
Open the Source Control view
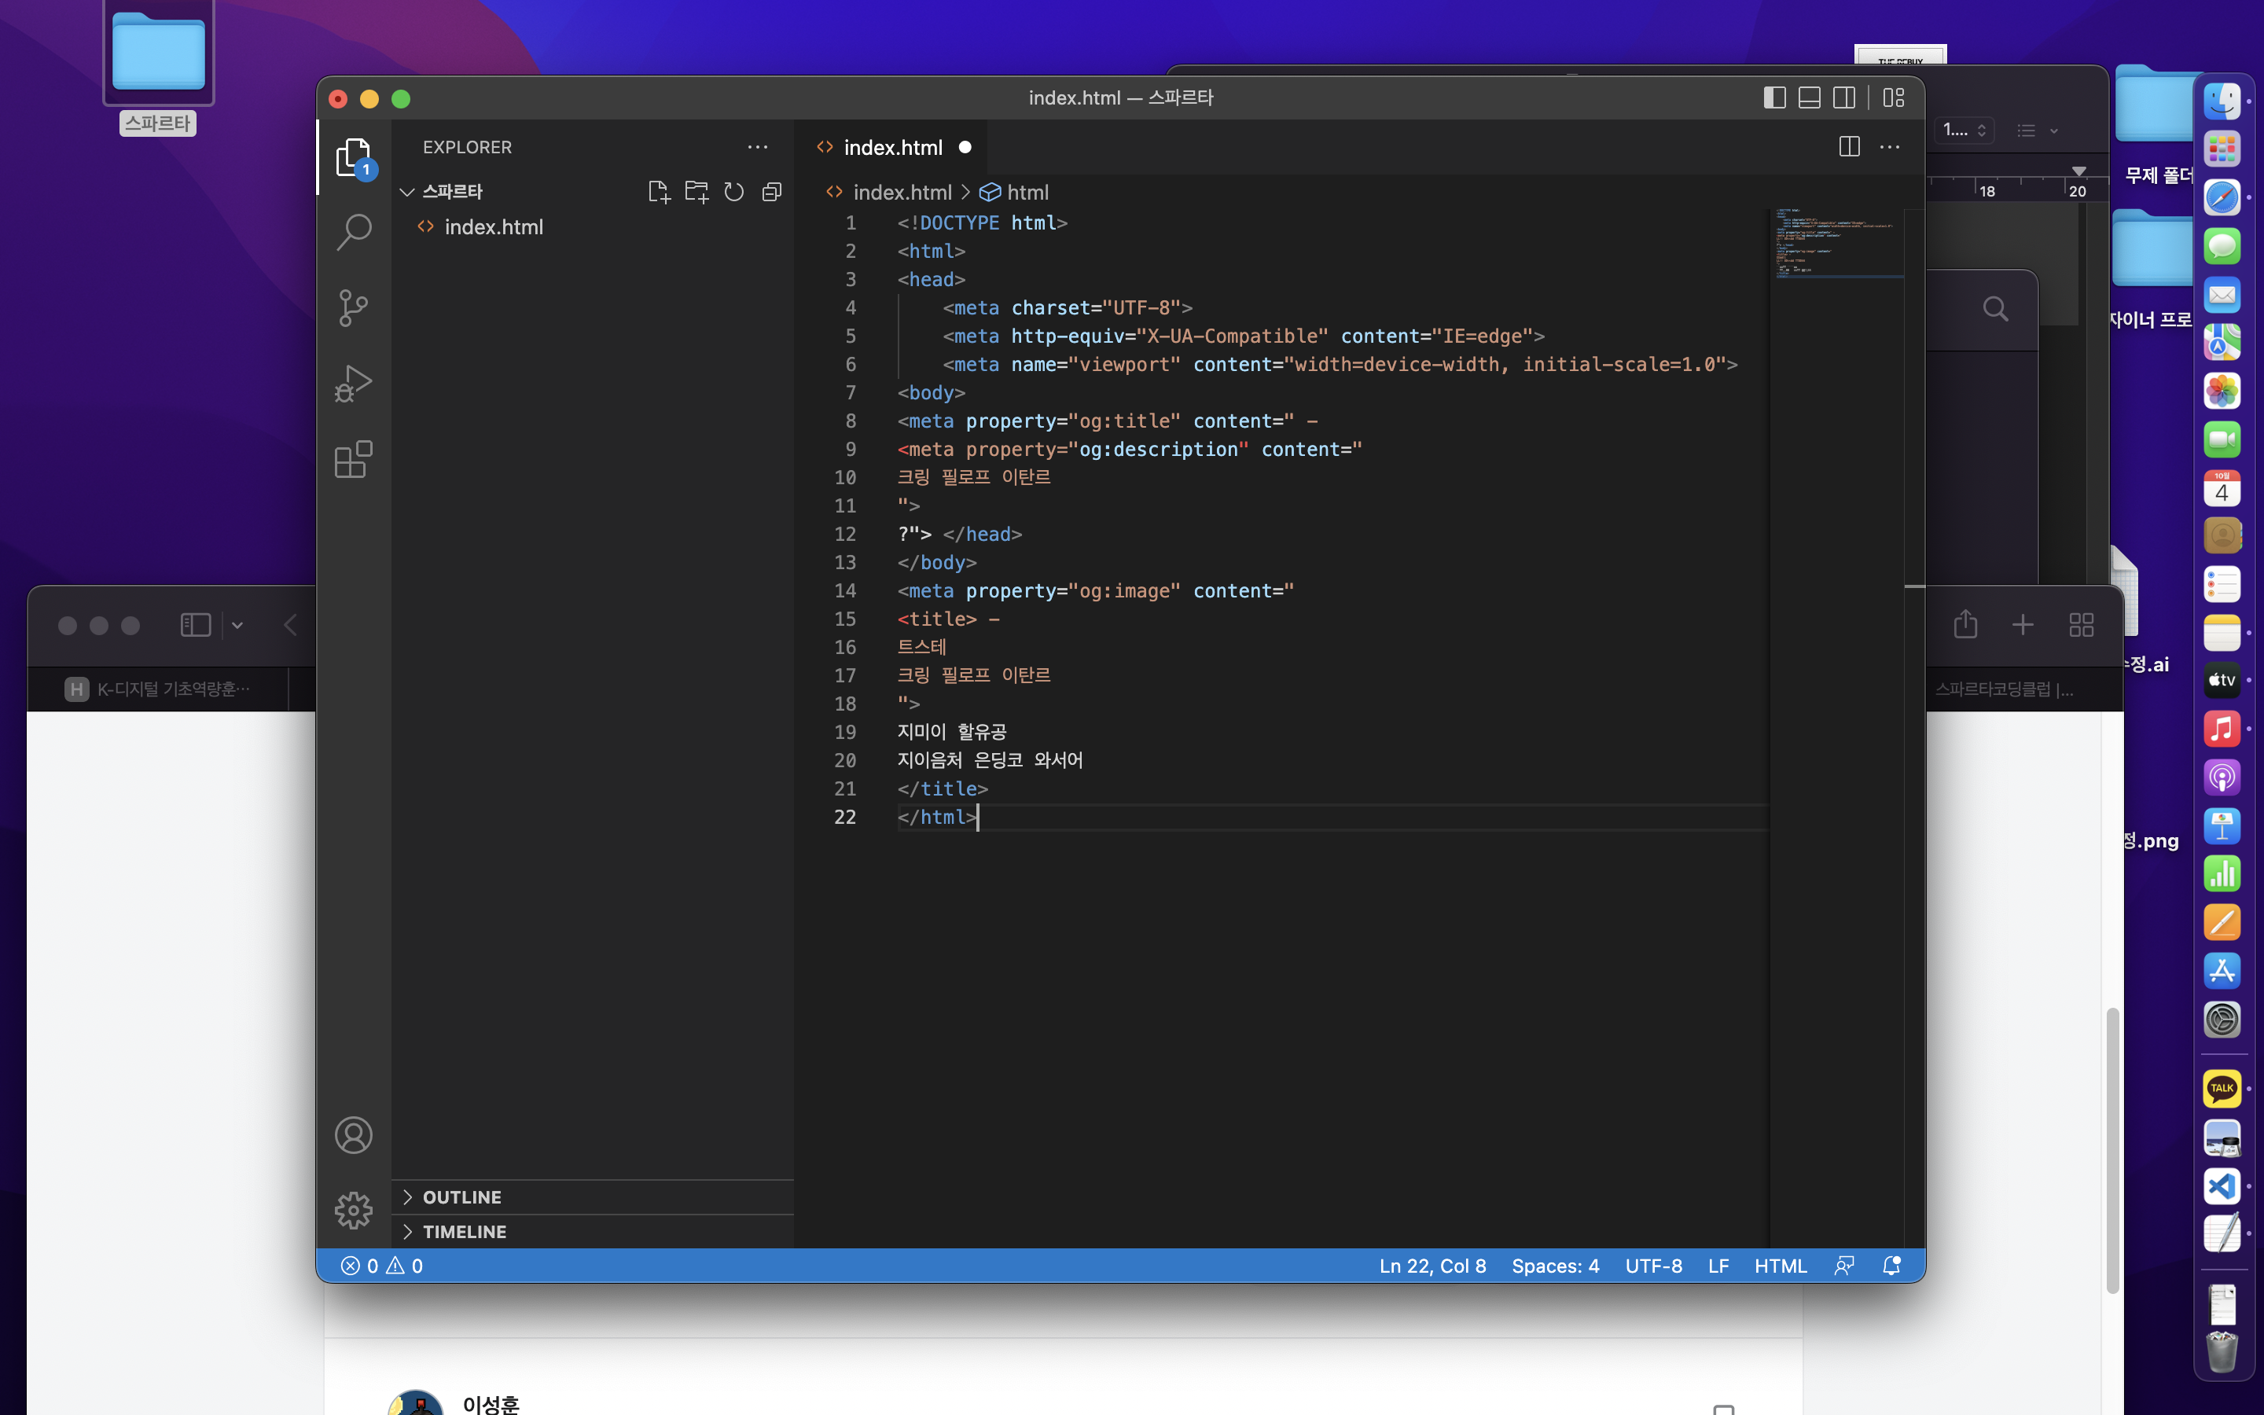(x=354, y=308)
